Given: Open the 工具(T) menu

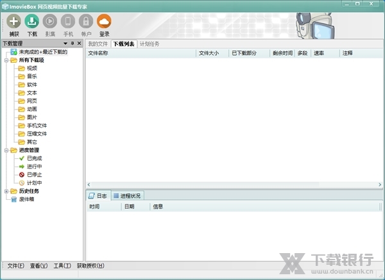Looking at the screenshot, I should [62, 266].
